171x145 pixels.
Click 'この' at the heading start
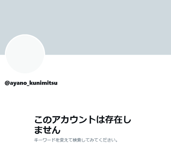[43, 120]
